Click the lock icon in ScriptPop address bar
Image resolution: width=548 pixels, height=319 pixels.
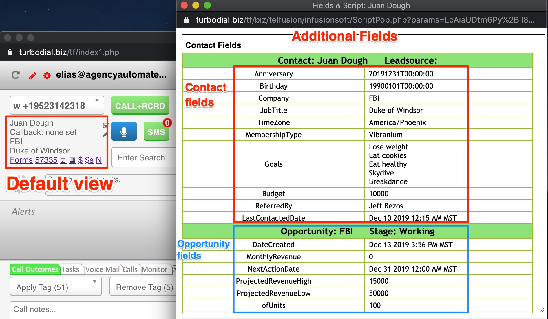point(187,20)
